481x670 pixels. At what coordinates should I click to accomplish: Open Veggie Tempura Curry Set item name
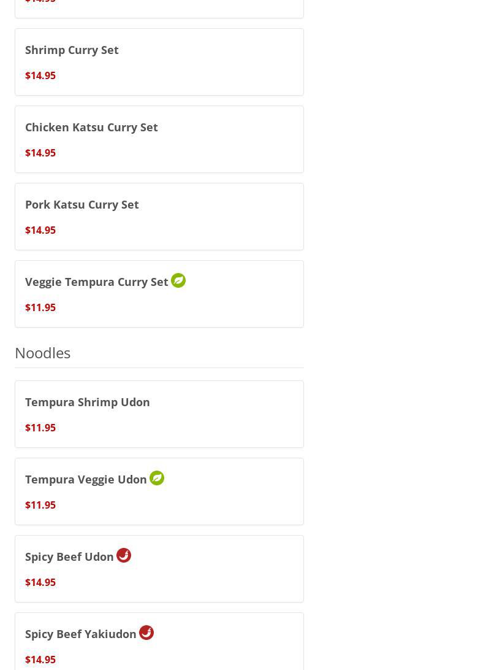pos(97,282)
